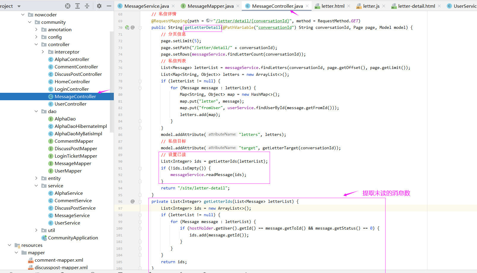Collapse the service folder
The height and width of the screenshot is (273, 477).
click(36, 186)
